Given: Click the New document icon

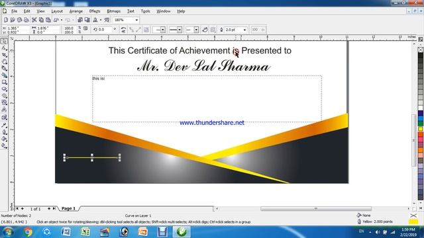Looking at the screenshot, I should pyautogui.click(x=6, y=20).
